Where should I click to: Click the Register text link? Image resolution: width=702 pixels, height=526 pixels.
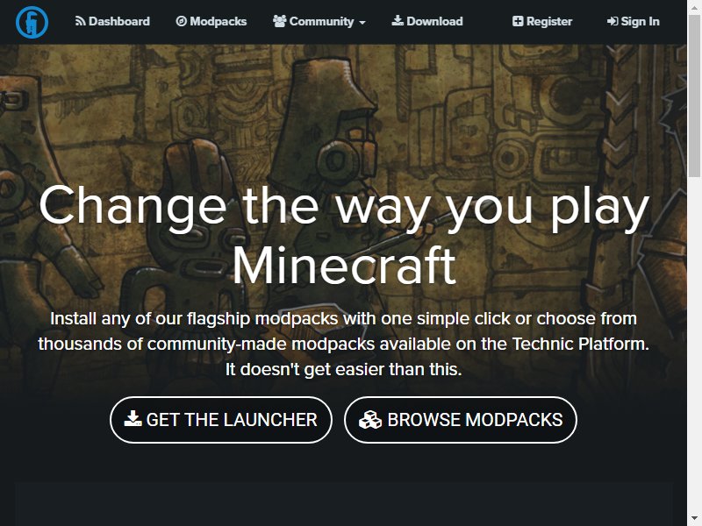[549, 21]
